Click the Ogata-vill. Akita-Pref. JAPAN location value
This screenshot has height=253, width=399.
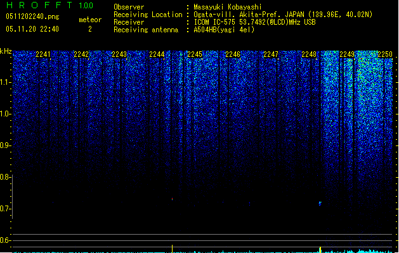283,15
